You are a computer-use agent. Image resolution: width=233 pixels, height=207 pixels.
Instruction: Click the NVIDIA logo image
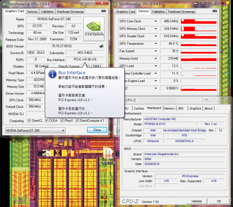pyautogui.click(x=94, y=29)
